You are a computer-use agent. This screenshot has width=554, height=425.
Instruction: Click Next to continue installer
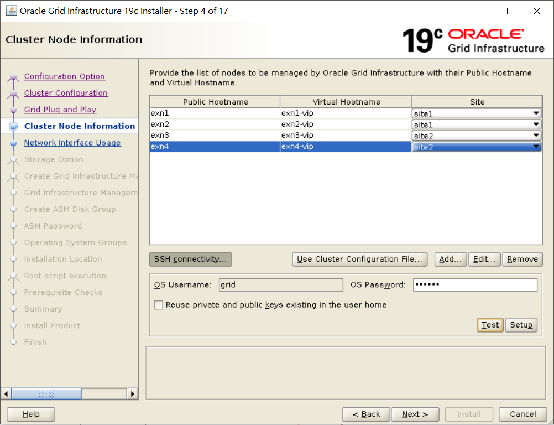(x=415, y=414)
